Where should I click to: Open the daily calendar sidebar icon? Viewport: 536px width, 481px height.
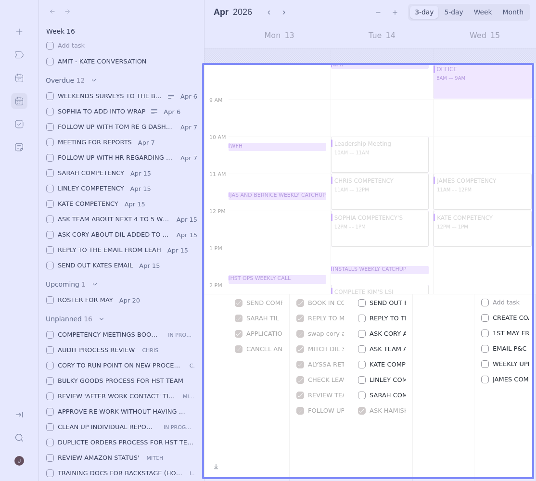pyautogui.click(x=19, y=78)
